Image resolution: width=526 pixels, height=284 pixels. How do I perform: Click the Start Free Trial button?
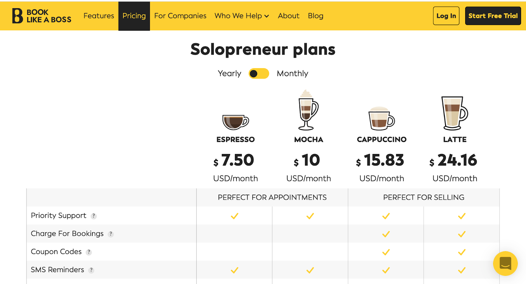[x=493, y=16]
